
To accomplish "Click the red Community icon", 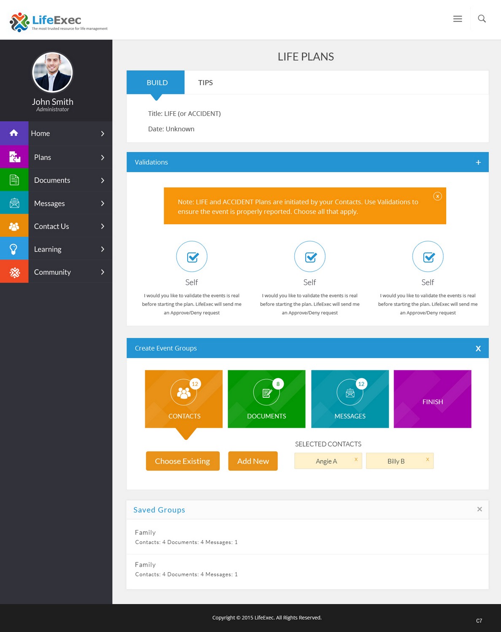I will pyautogui.click(x=14, y=272).
